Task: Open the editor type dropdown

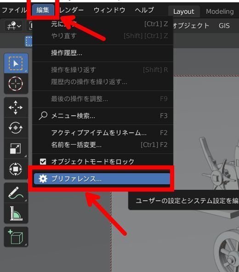Action: [x=14, y=26]
